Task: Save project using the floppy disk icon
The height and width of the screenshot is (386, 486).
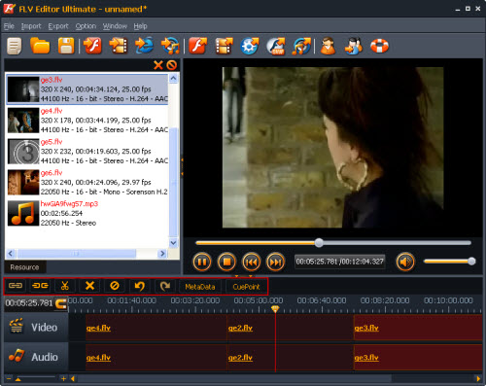Action: coord(66,46)
